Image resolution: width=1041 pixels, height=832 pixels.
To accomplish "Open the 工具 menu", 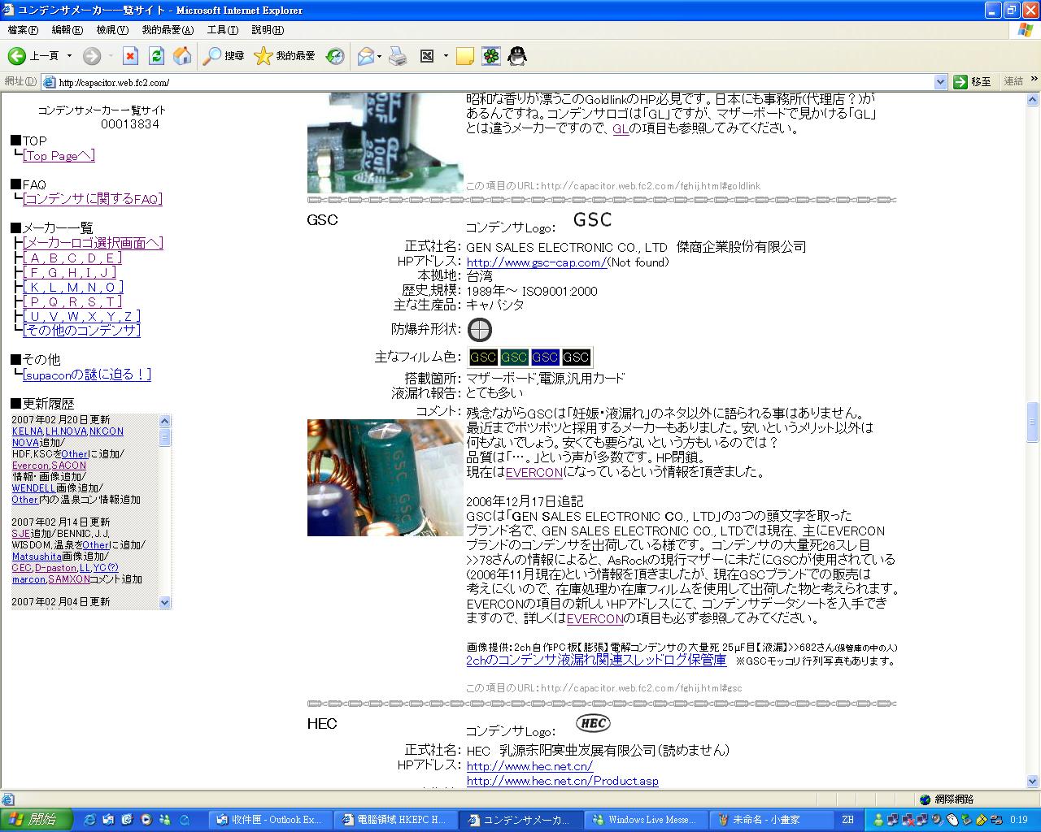I will pos(222,30).
